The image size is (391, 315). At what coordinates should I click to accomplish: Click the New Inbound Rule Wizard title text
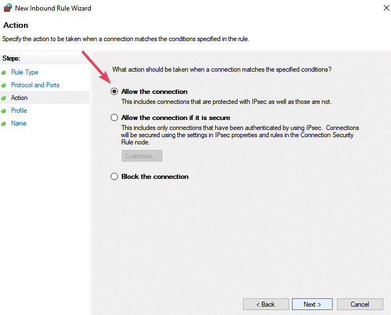53,8
